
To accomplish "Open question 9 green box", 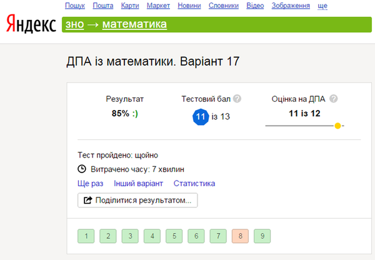I will [262, 236].
